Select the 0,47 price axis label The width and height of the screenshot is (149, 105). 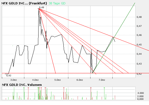[x=139, y=26]
